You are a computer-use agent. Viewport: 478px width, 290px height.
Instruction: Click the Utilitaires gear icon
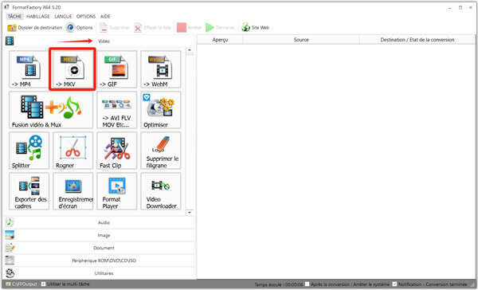10,273
